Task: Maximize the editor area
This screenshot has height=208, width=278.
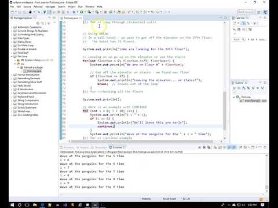Action: [225, 18]
